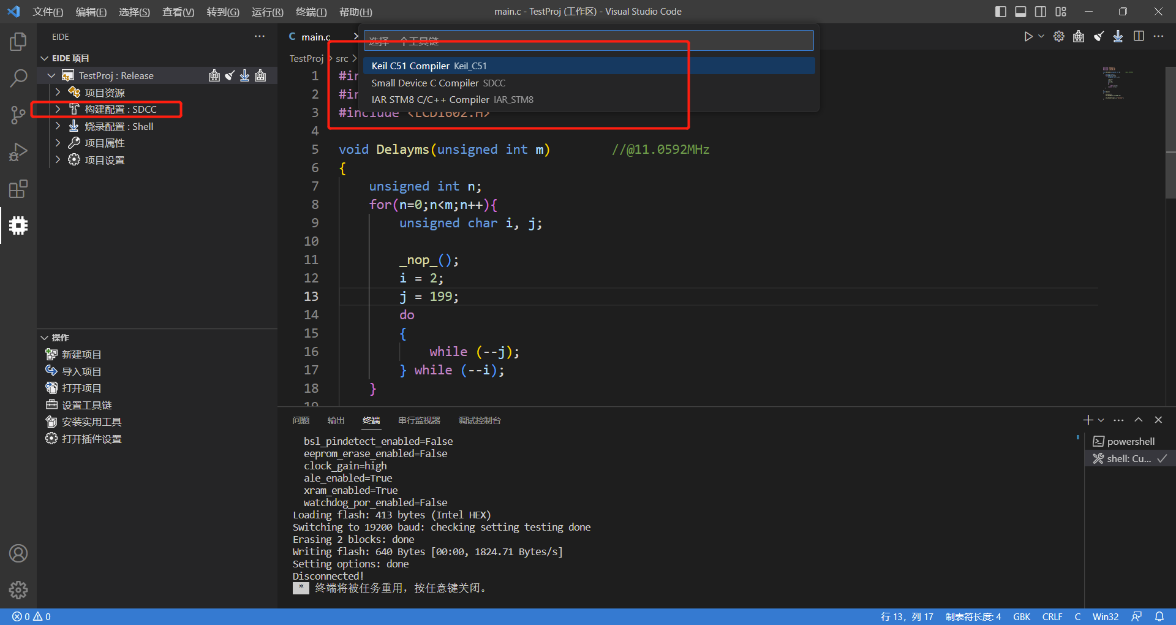Toggle Primary Side Bar layout button

[x=1001, y=12]
